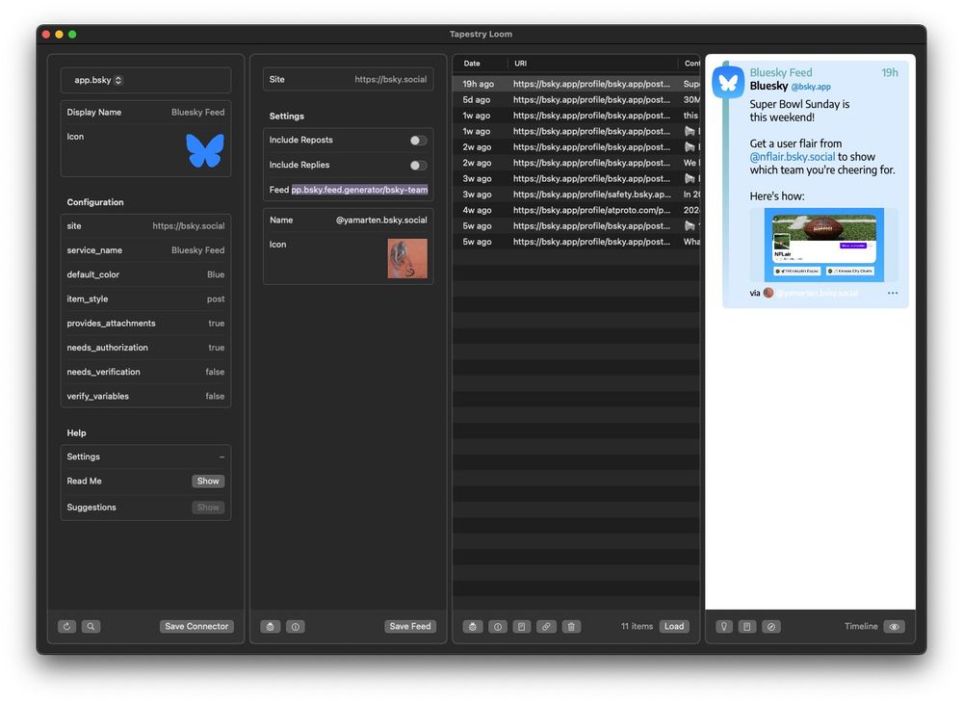The image size is (963, 703).
Task: Show the Read Me help
Action: coord(208,482)
